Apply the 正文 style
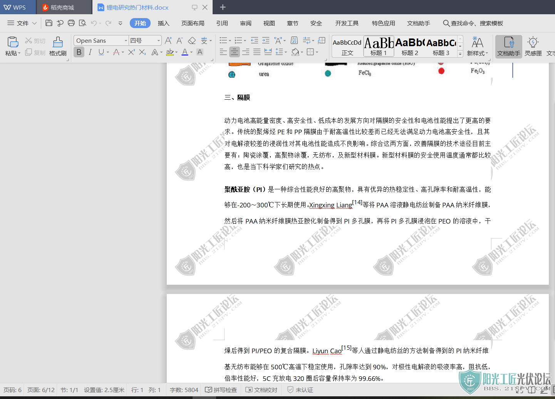The height and width of the screenshot is (399, 555). click(347, 47)
